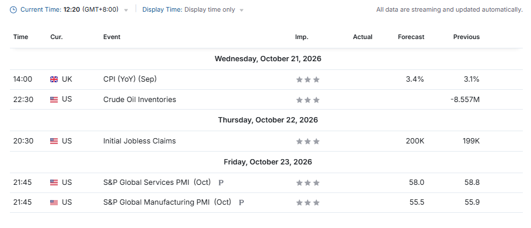
Task: Click the preliminary P icon for Manufacturing PMI
Action: tap(242, 202)
